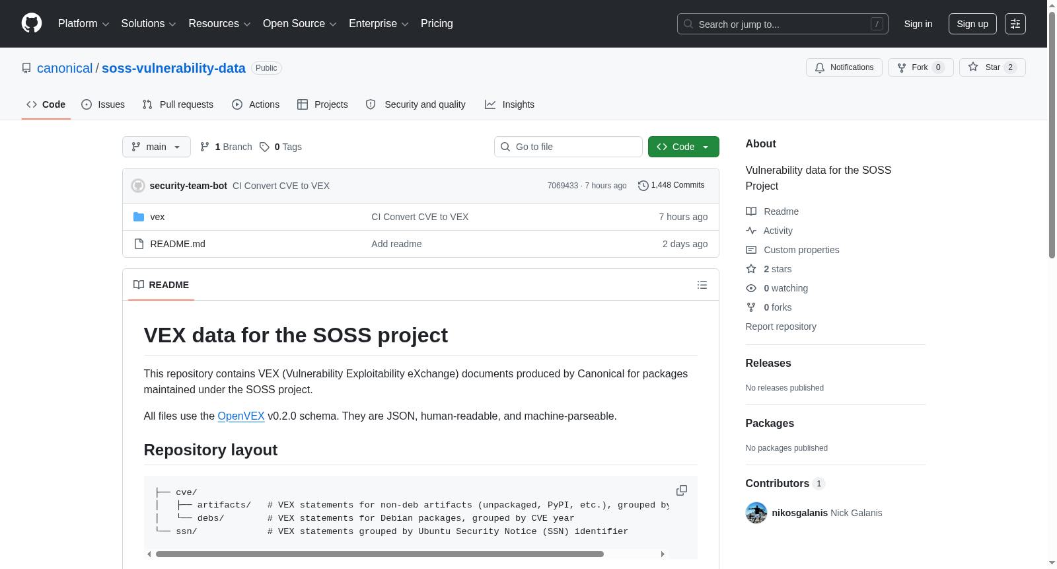Click the search magnifier icon in the header
The height and width of the screenshot is (569, 1057).
[x=688, y=24]
